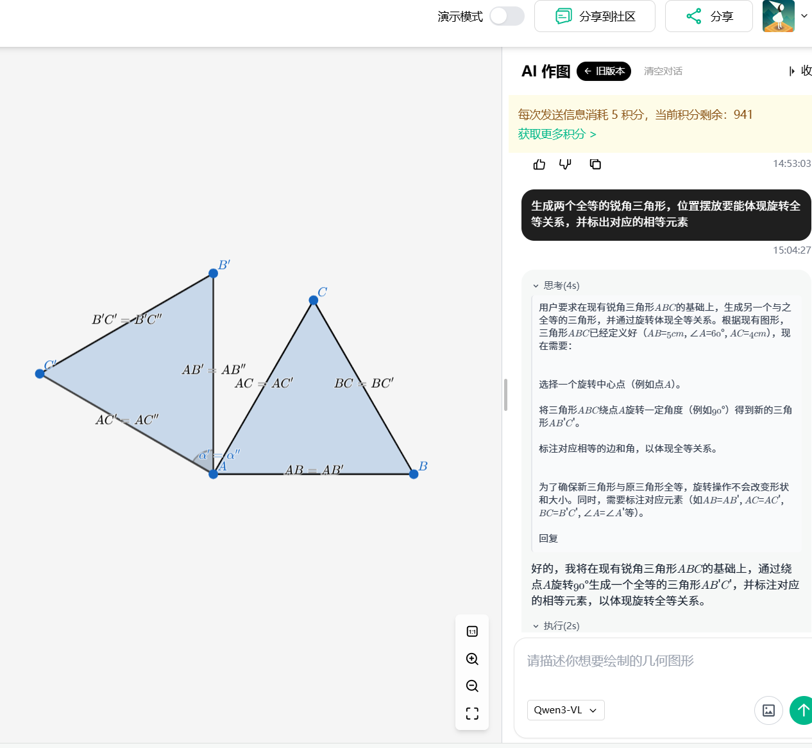Screen dimensions: 812x748
Task: Enable 演示模式 with the toggle switch
Action: click(x=507, y=16)
